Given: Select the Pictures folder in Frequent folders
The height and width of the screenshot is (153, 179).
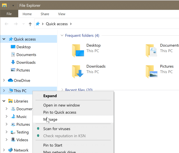Looking at the screenshot, I should pos(160,71).
